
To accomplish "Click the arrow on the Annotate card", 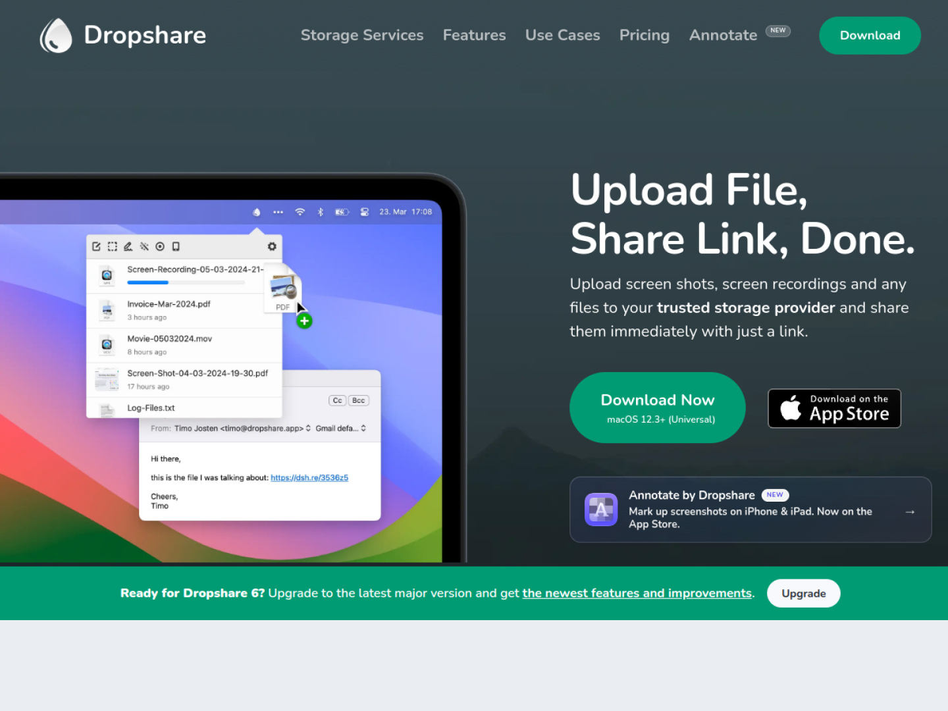I will click(x=910, y=512).
